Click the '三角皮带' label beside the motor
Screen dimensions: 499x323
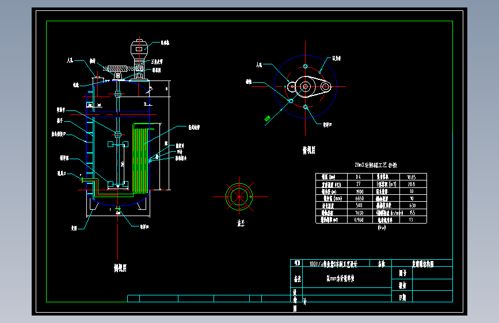(157, 61)
